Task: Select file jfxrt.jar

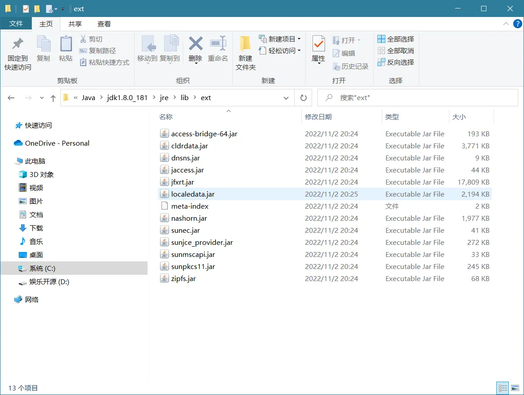Action: click(182, 182)
